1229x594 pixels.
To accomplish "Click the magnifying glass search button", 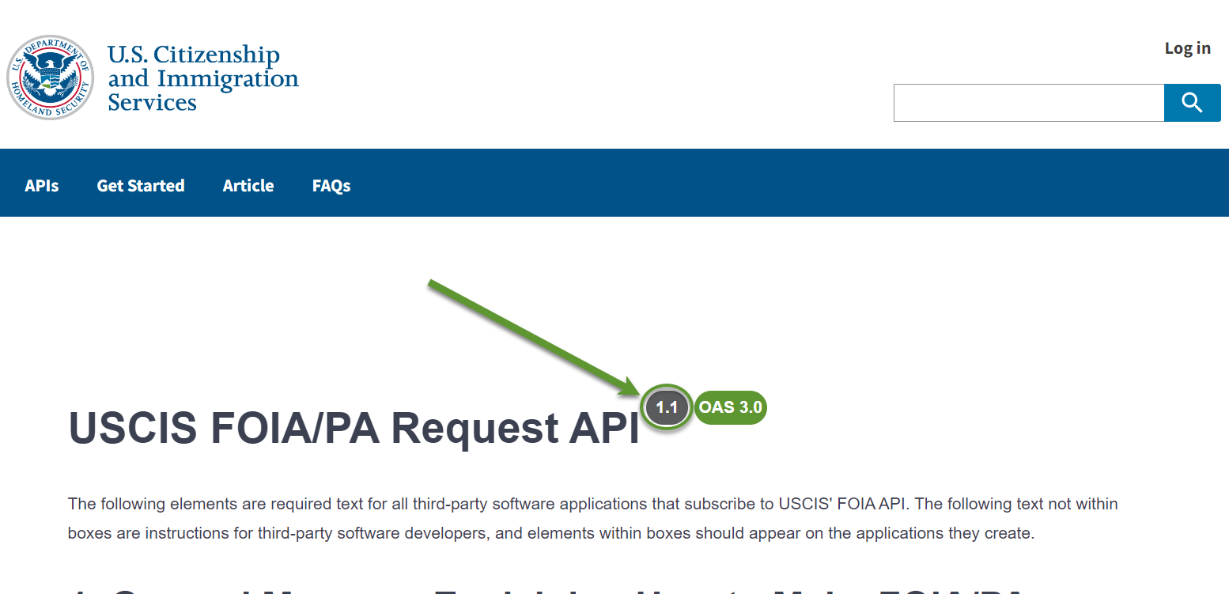I will coord(1192,103).
